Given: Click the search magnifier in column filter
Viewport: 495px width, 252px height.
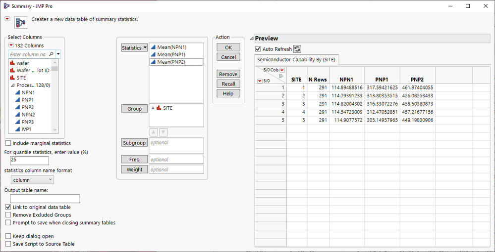Looking at the screenshot, I should coord(51,54).
